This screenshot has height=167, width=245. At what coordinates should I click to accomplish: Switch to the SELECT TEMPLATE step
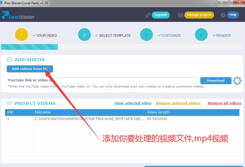[x=84, y=34]
